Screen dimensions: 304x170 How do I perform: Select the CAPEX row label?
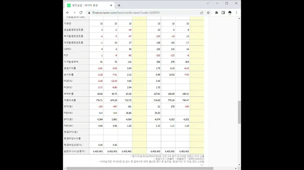click(x=68, y=49)
